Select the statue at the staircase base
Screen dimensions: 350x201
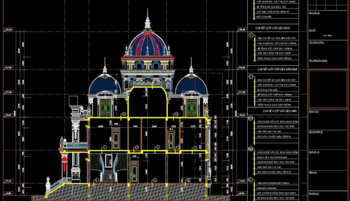48,185
